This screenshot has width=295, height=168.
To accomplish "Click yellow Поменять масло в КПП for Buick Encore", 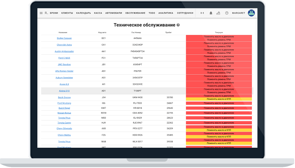I will 219,99.
